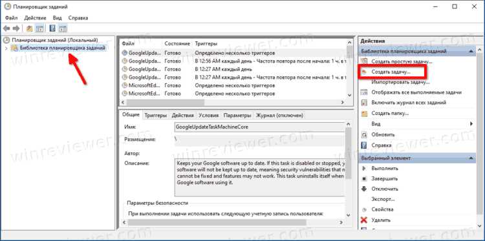Viewport: 485px width, 241px height.
Task: Click the details pane scroll-down arrow
Action: pyautogui.click(x=348, y=215)
